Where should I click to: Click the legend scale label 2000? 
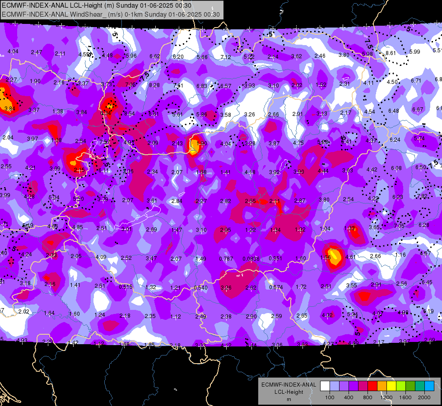point(424,397)
